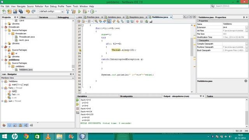Open the Navigate menu
The image size is (249, 140).
click(x=21, y=6)
